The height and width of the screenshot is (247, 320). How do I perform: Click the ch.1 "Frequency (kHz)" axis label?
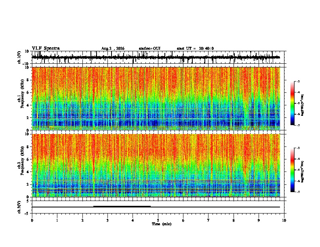coord(22,94)
